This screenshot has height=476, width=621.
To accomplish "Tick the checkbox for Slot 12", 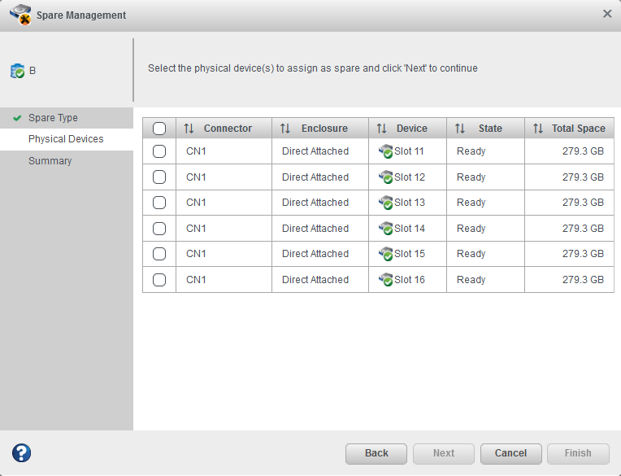I will (x=159, y=177).
